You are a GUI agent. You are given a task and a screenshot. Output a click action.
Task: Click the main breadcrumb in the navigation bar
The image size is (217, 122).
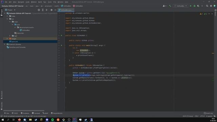coord(32,6)
